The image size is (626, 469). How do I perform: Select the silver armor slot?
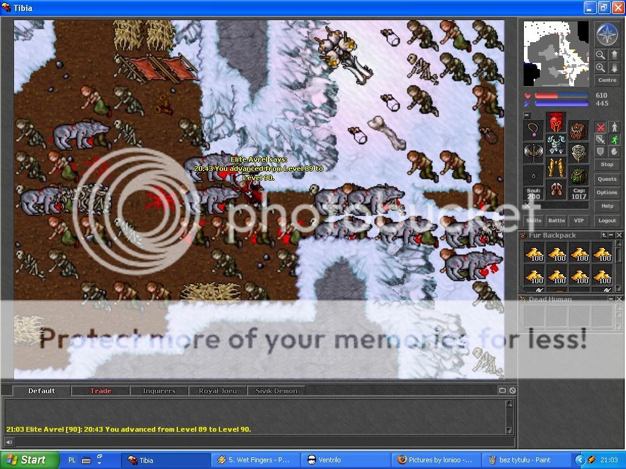point(556,145)
